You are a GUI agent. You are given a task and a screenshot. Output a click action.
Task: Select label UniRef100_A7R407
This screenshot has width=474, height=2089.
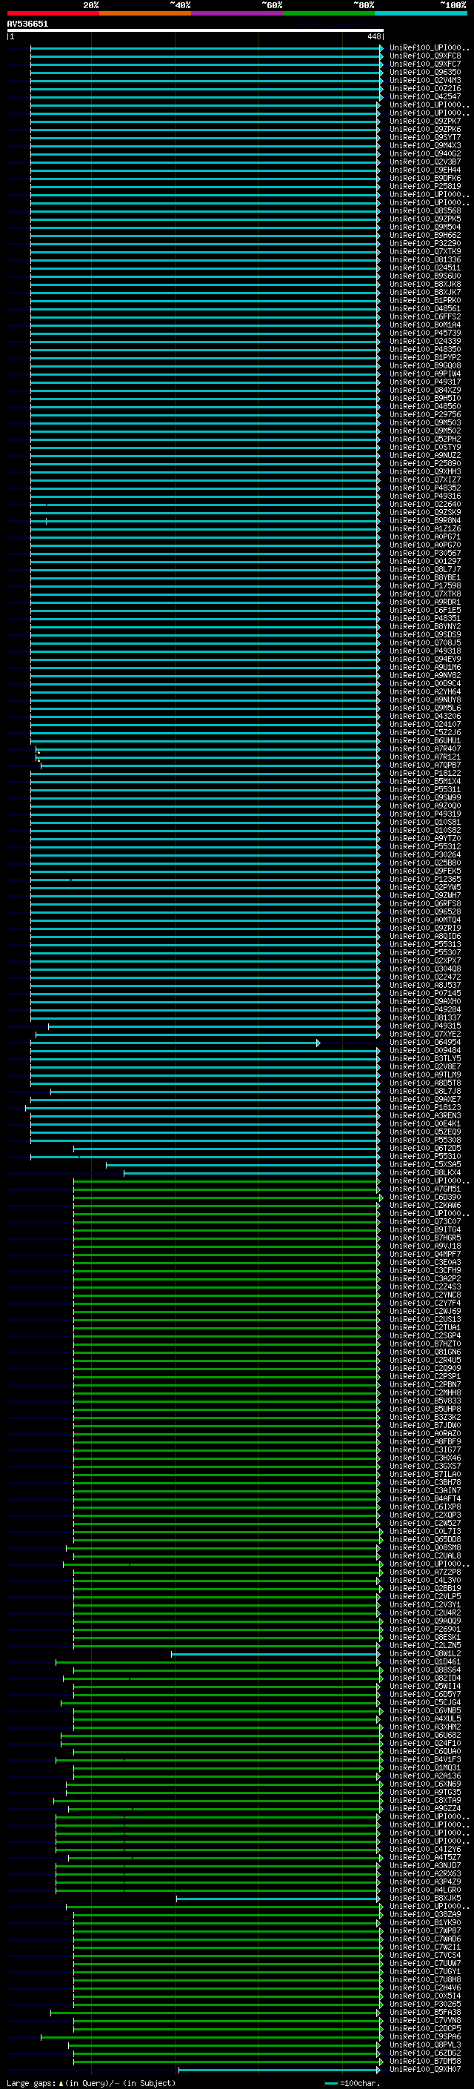pos(425,748)
